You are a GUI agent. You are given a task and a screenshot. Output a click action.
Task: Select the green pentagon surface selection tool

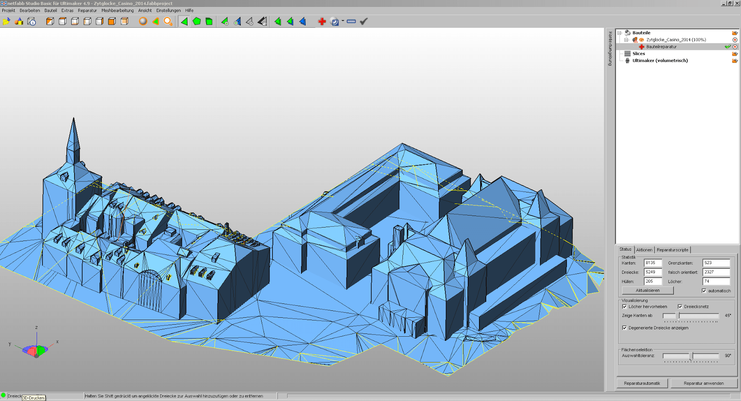(197, 21)
